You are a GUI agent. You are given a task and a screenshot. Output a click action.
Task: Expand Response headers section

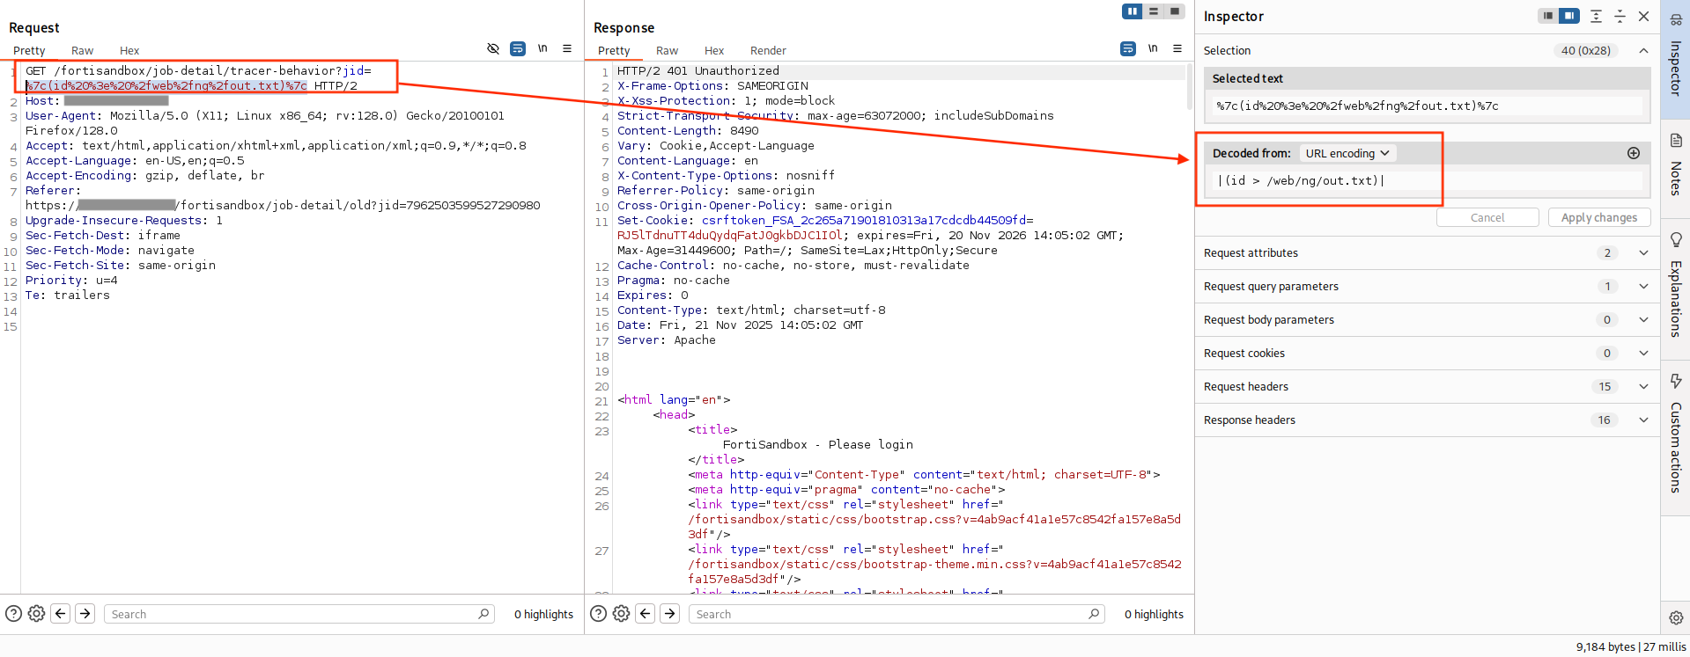click(1427, 420)
